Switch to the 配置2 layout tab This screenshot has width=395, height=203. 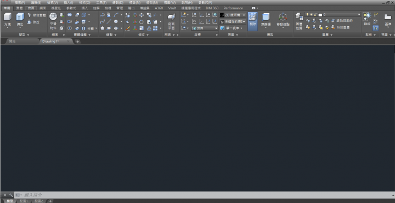click(x=39, y=201)
